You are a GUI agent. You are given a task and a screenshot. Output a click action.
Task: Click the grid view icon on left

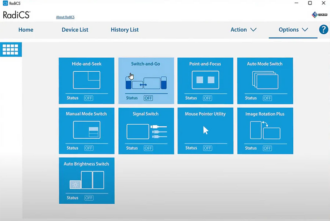click(11, 49)
